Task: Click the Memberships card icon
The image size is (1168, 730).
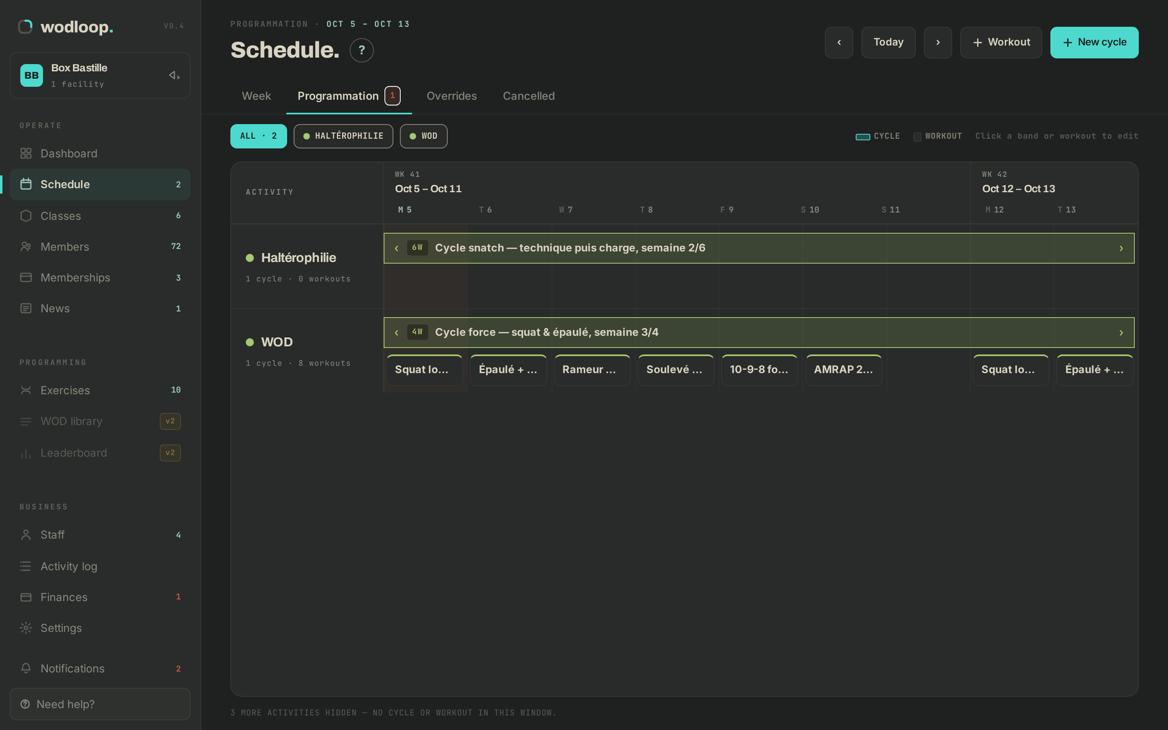Action: [x=26, y=278]
